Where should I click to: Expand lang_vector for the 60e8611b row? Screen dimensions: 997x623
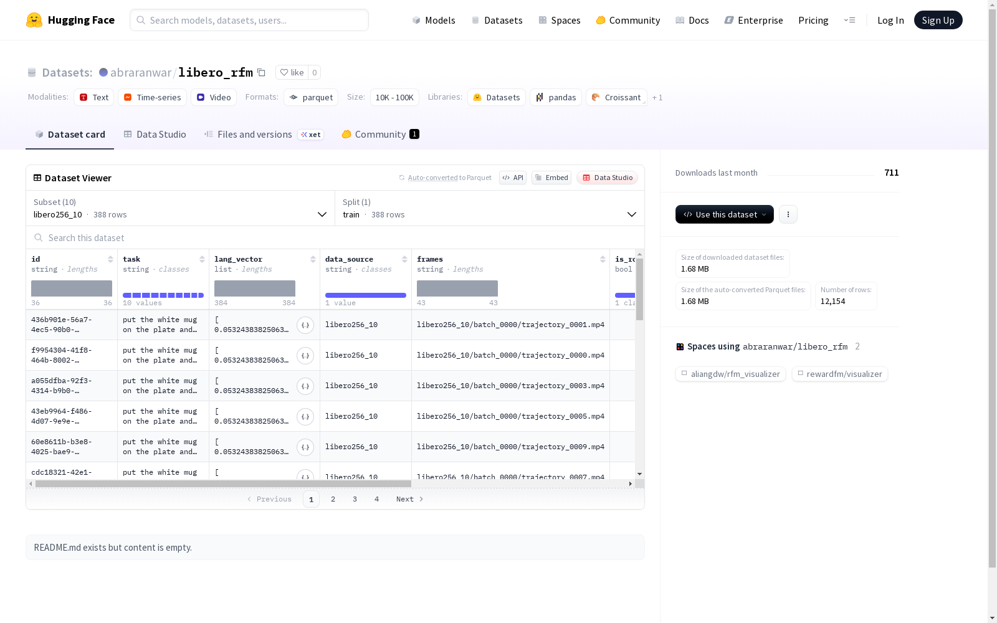pyautogui.click(x=305, y=447)
